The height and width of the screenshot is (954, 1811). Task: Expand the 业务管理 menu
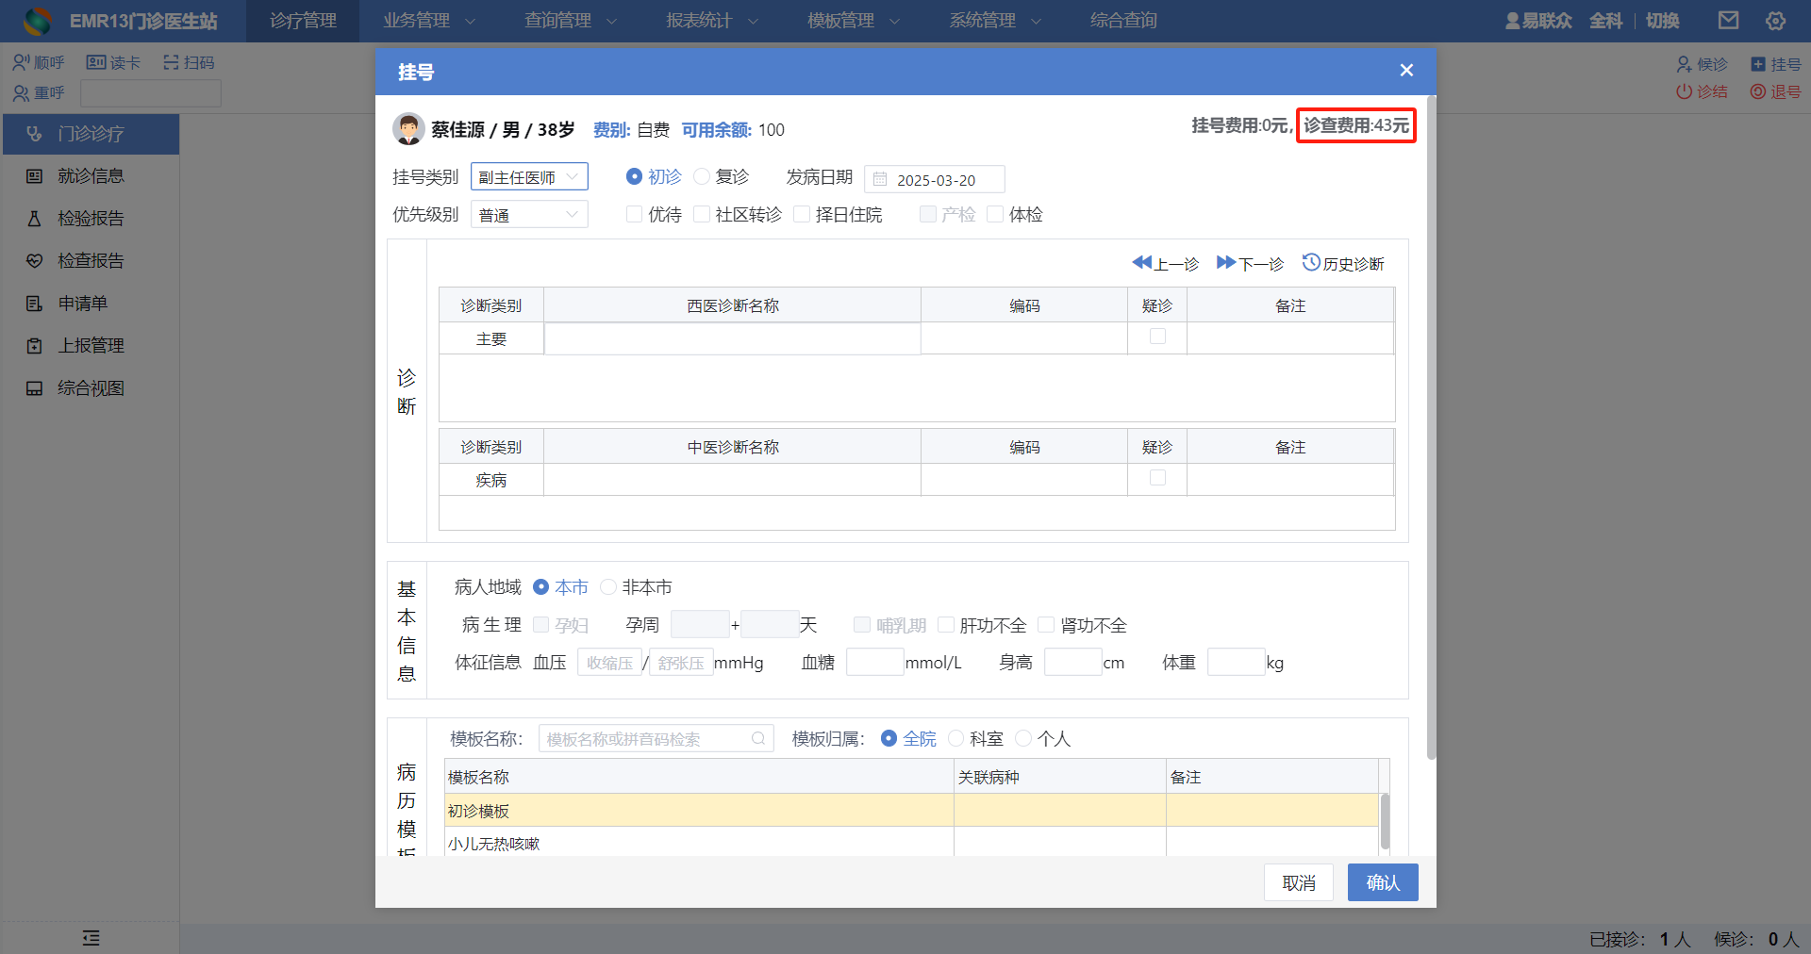(428, 21)
